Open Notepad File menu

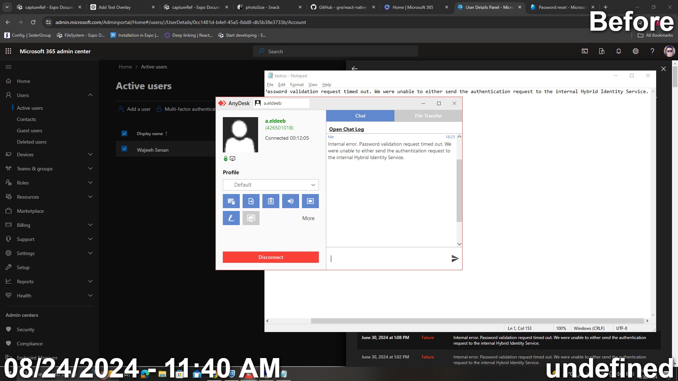click(x=270, y=85)
